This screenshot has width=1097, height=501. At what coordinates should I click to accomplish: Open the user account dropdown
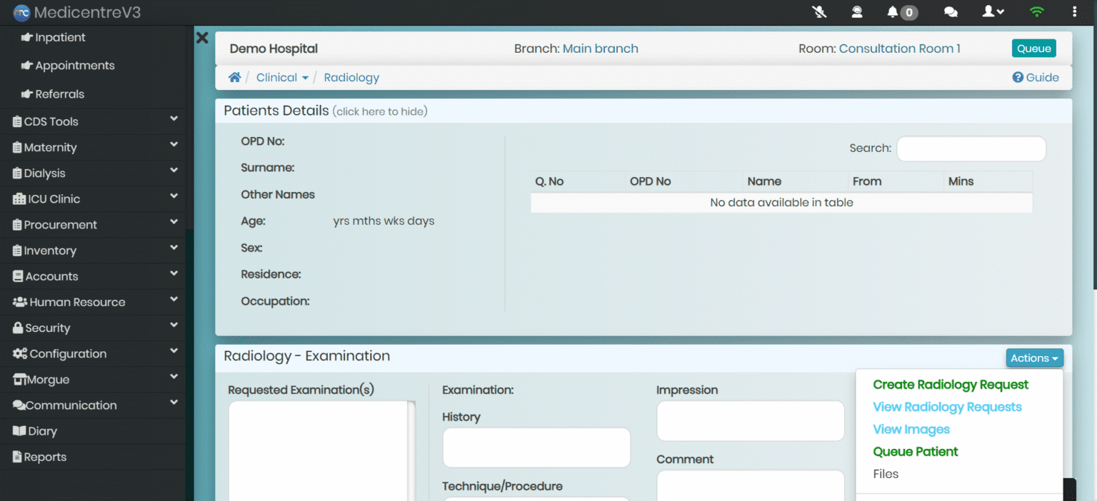tap(993, 12)
